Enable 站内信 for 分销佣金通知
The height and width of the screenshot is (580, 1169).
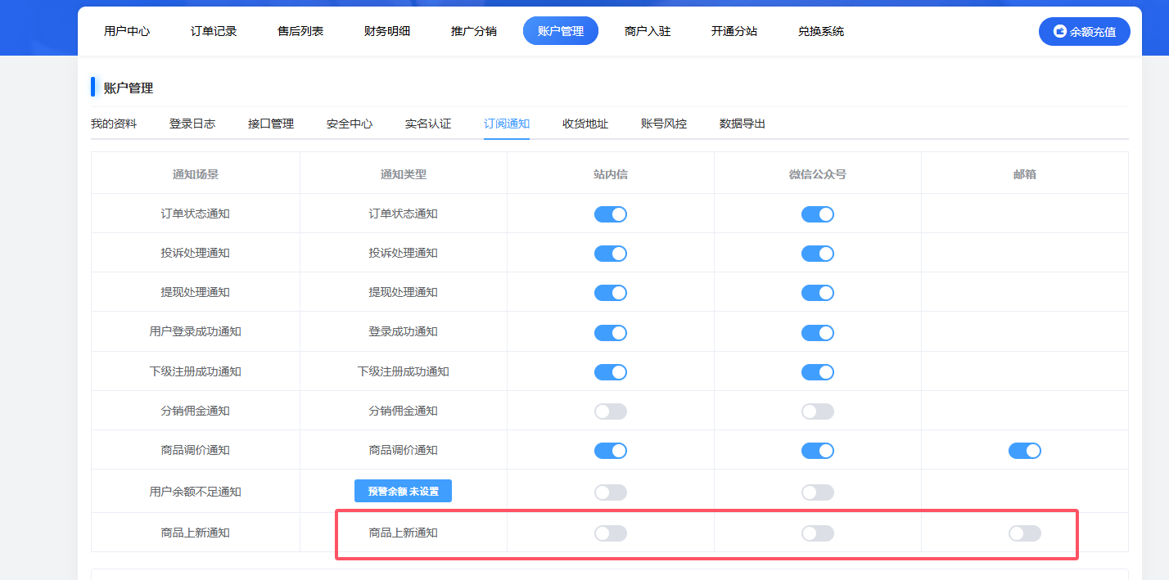[611, 411]
